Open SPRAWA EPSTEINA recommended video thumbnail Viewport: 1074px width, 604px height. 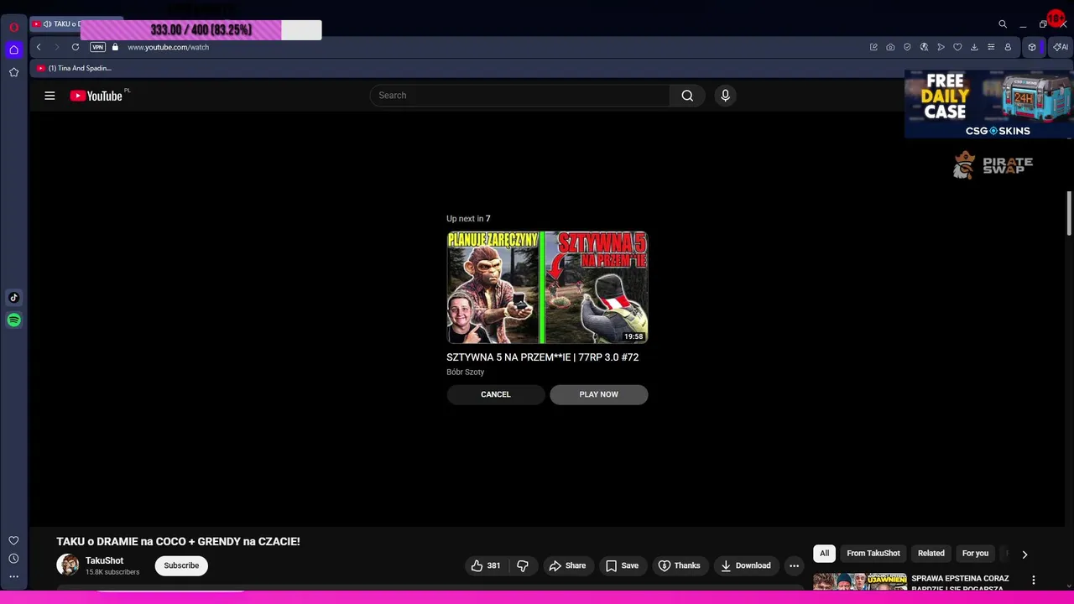coord(860,583)
